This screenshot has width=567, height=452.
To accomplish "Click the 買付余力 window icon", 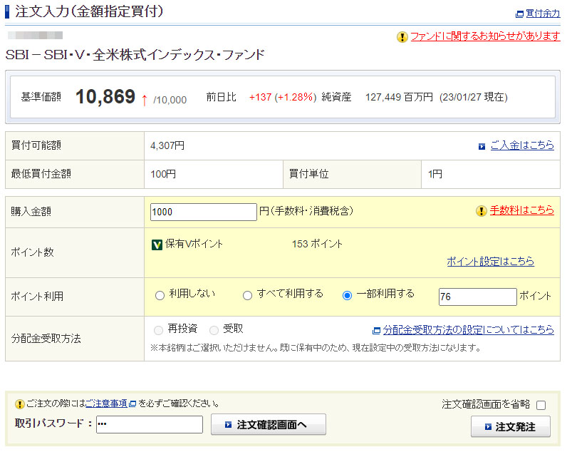I will (x=519, y=14).
